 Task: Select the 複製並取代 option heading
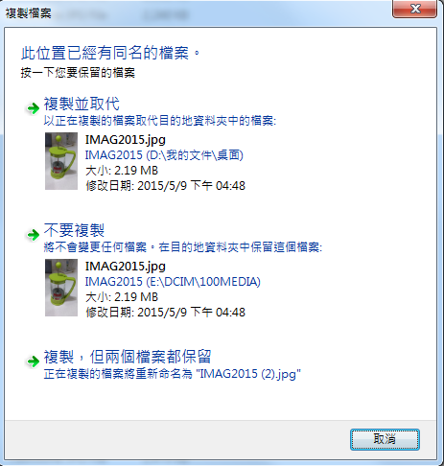(x=82, y=104)
